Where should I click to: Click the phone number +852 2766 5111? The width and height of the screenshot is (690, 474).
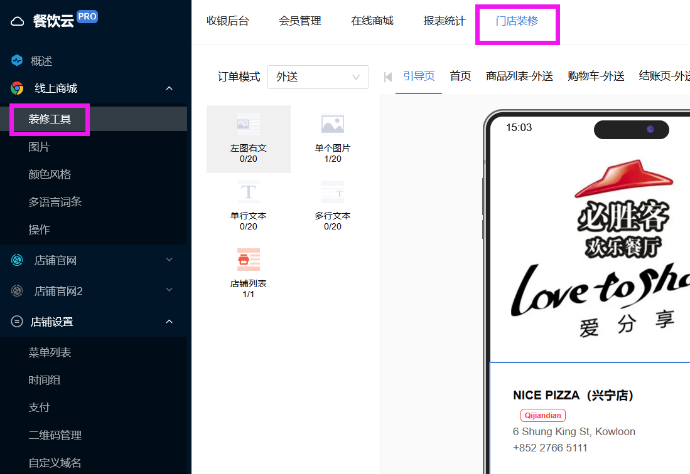550,448
